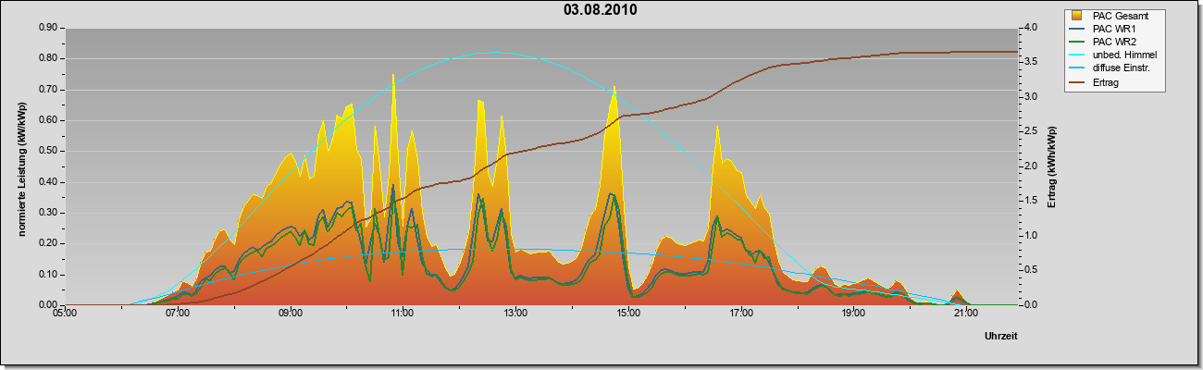This screenshot has height=370, width=1203.
Task: Click the 0.50 left axis value
Action: [48, 151]
